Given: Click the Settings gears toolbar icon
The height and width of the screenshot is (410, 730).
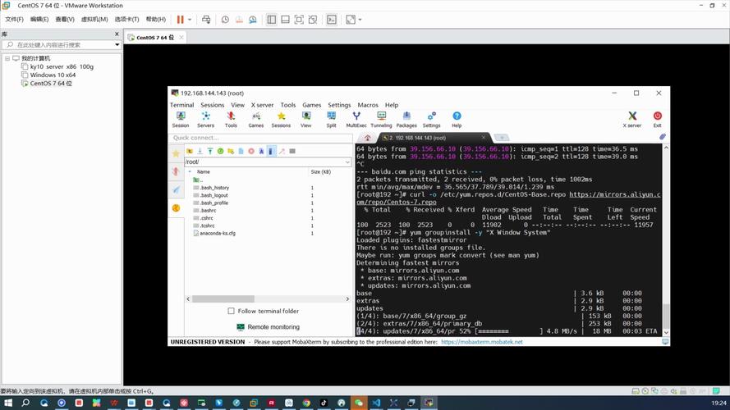Looking at the screenshot, I should coord(432,120).
